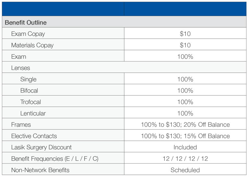251x179 pixels.
Task: Click the 100% value for Bifocal
Action: coord(185,91)
